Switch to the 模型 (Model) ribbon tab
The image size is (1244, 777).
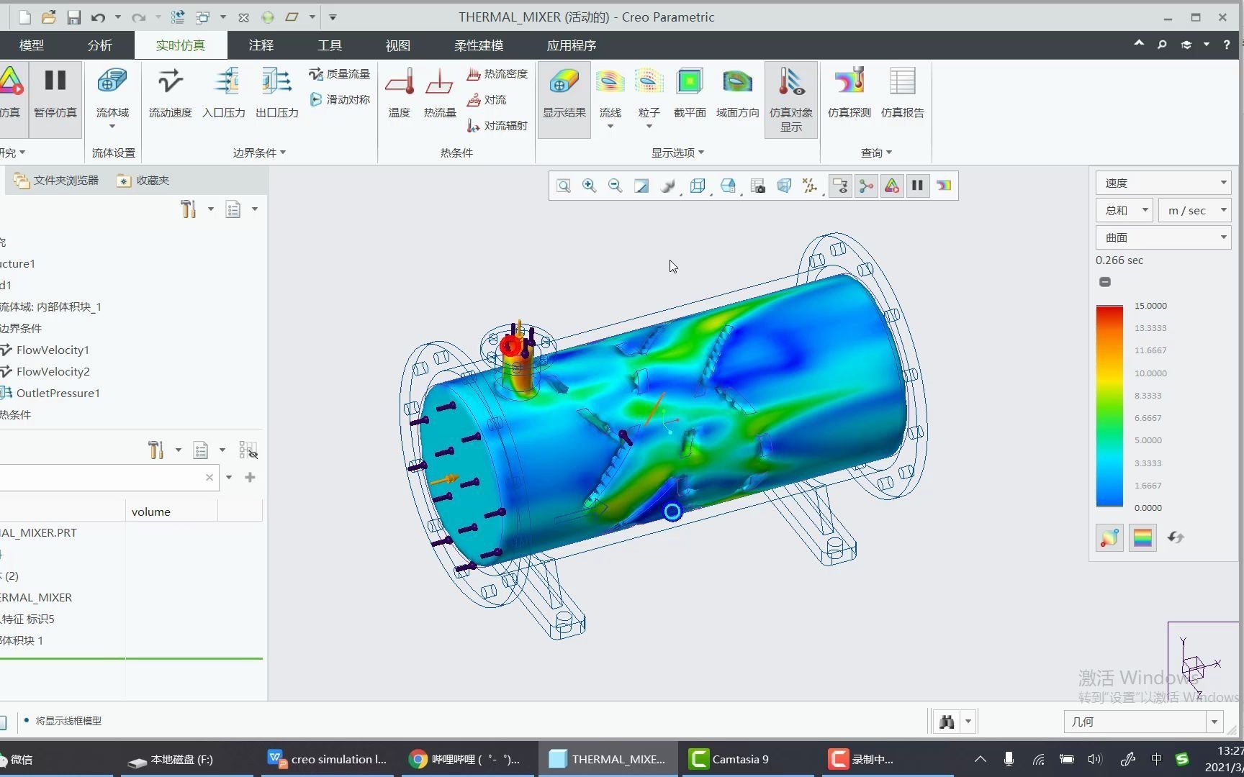click(x=32, y=45)
